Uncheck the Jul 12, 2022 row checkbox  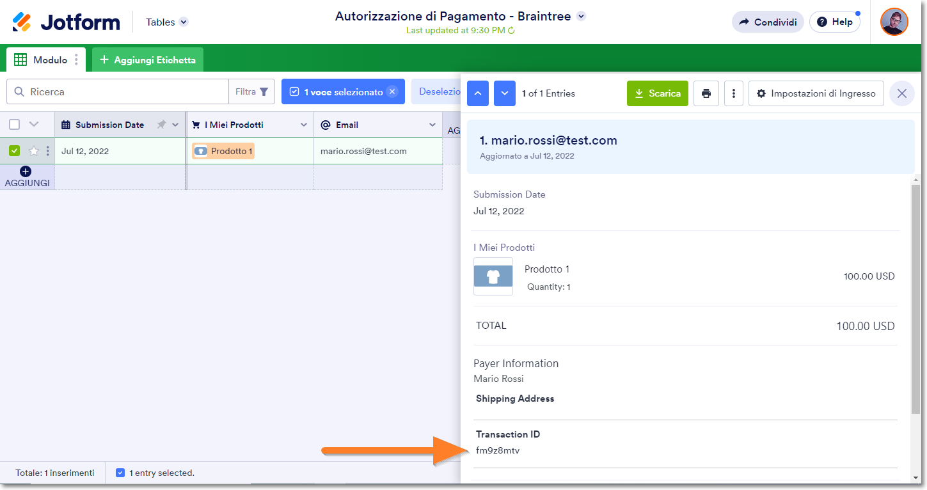click(x=14, y=151)
